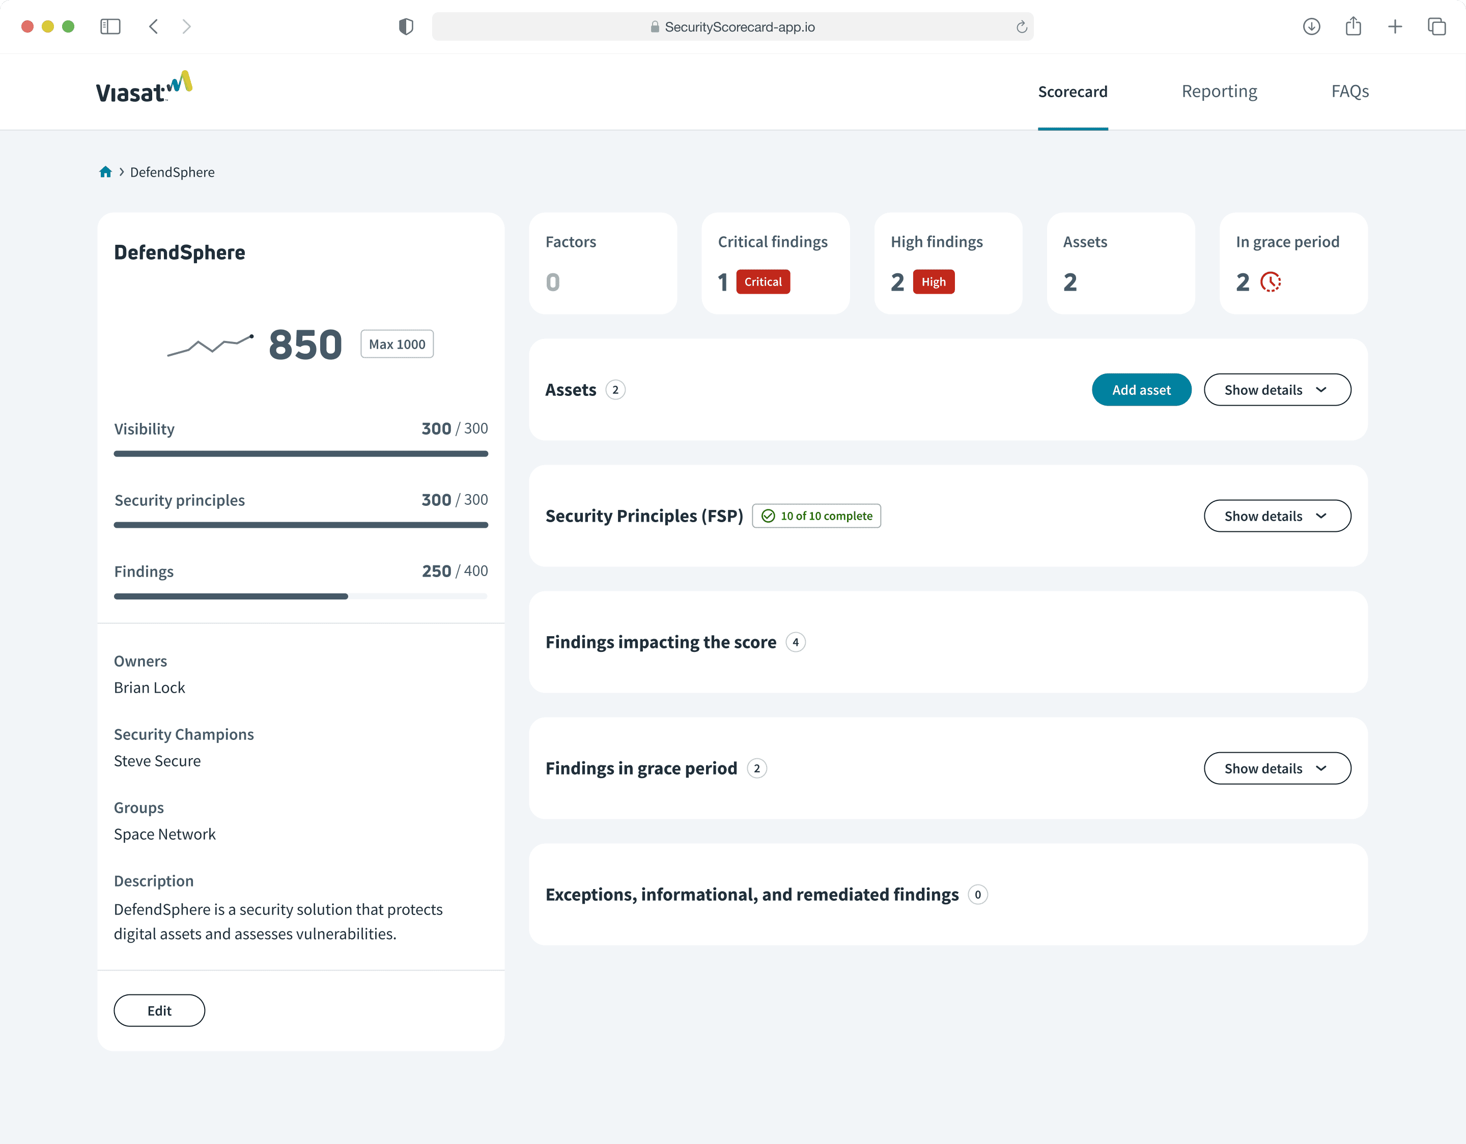The height and width of the screenshot is (1144, 1466).
Task: Click the 10 of 10 complete badge
Action: point(816,516)
